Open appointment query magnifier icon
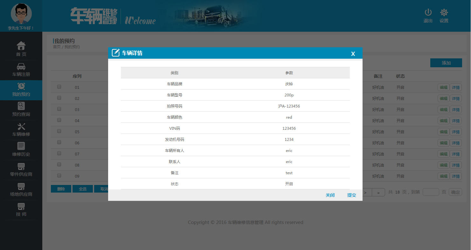Screen dimensions: 471x250 coord(21,106)
